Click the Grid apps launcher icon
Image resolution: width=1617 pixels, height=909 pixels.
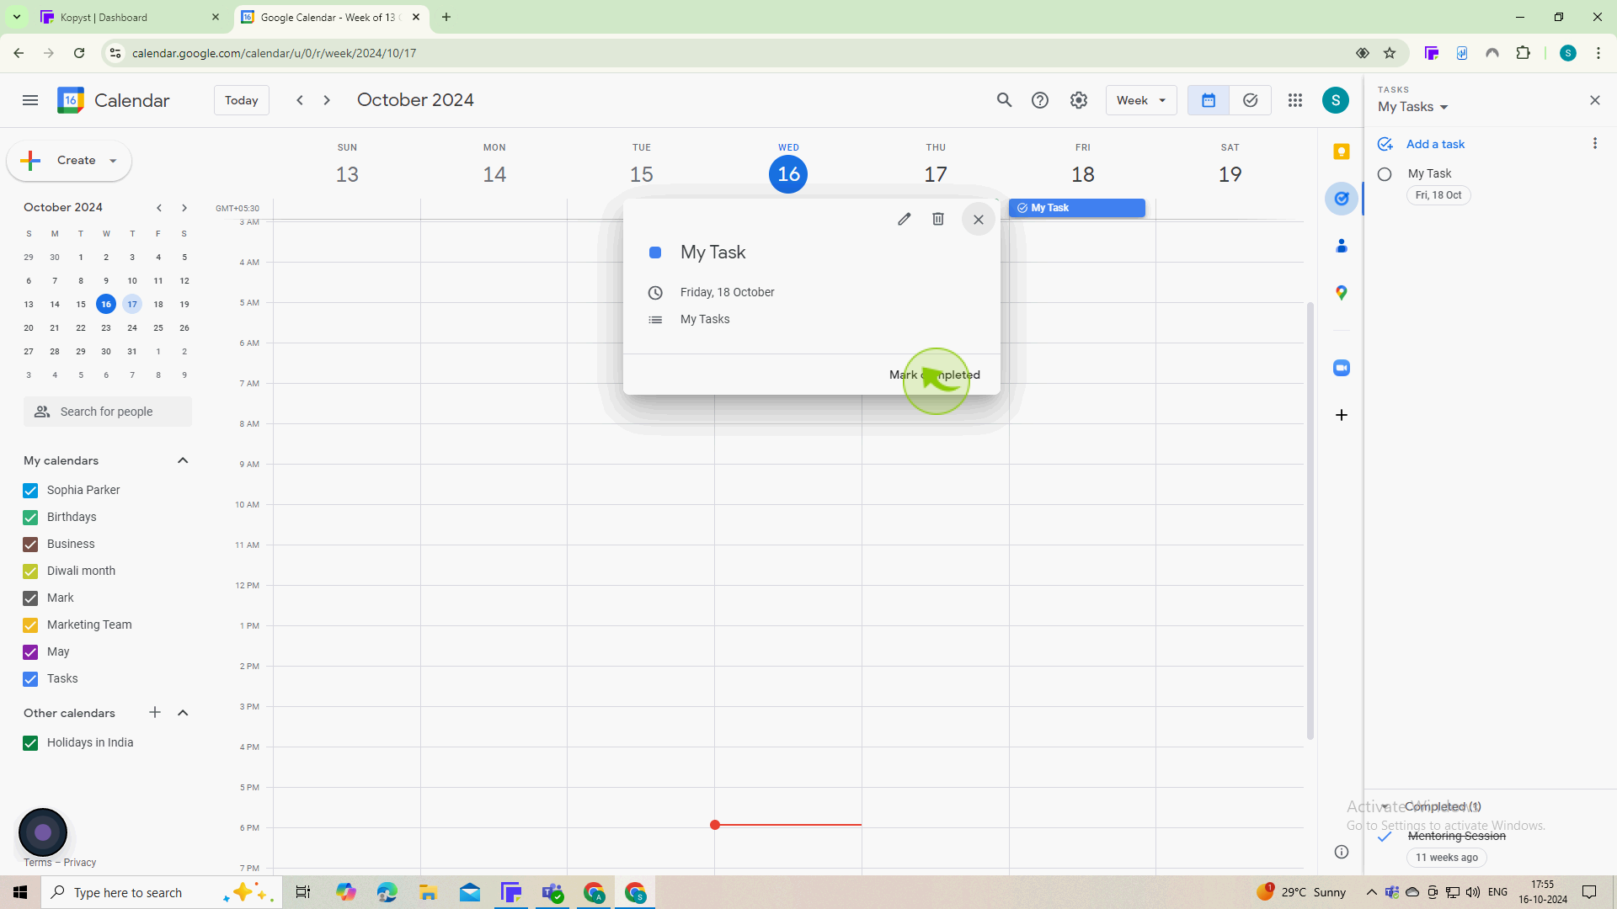tap(1295, 100)
